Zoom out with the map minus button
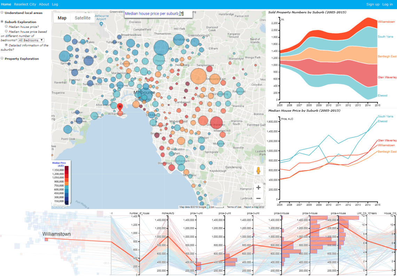 [x=258, y=198]
